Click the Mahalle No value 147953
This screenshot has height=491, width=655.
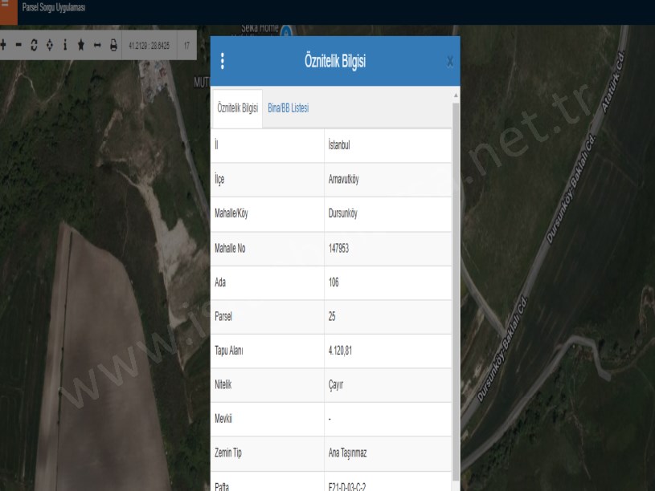(338, 249)
